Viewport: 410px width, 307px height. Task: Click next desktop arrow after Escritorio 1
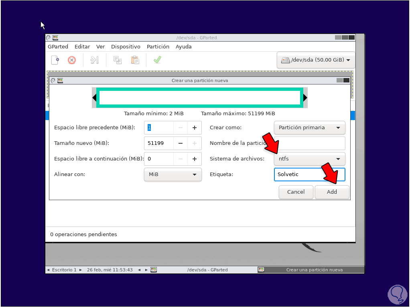81,270
